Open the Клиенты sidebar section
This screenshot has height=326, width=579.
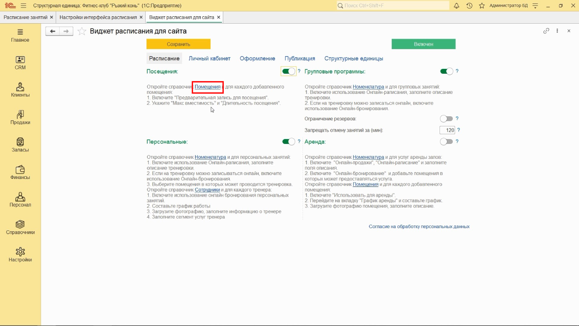click(x=20, y=90)
